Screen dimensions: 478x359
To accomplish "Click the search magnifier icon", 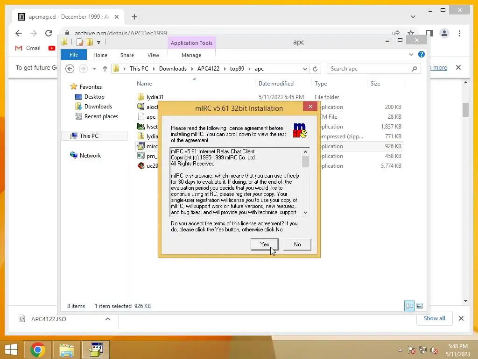I will pyautogui.click(x=414, y=69).
